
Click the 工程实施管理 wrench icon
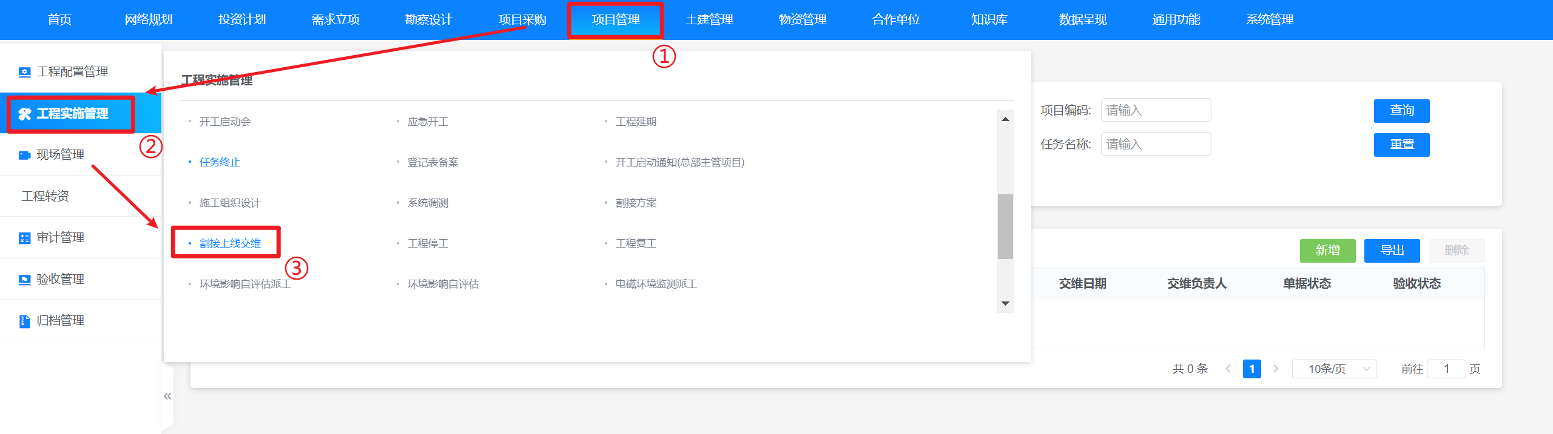[x=24, y=114]
